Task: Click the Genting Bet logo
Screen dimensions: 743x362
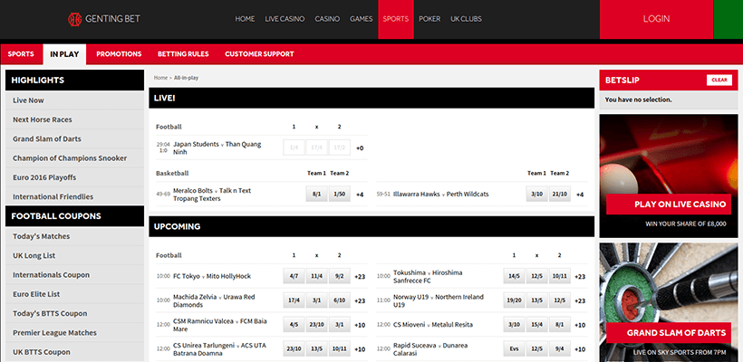Action: tap(104, 19)
